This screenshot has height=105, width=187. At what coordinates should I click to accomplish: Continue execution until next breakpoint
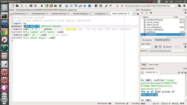tap(85, 6)
